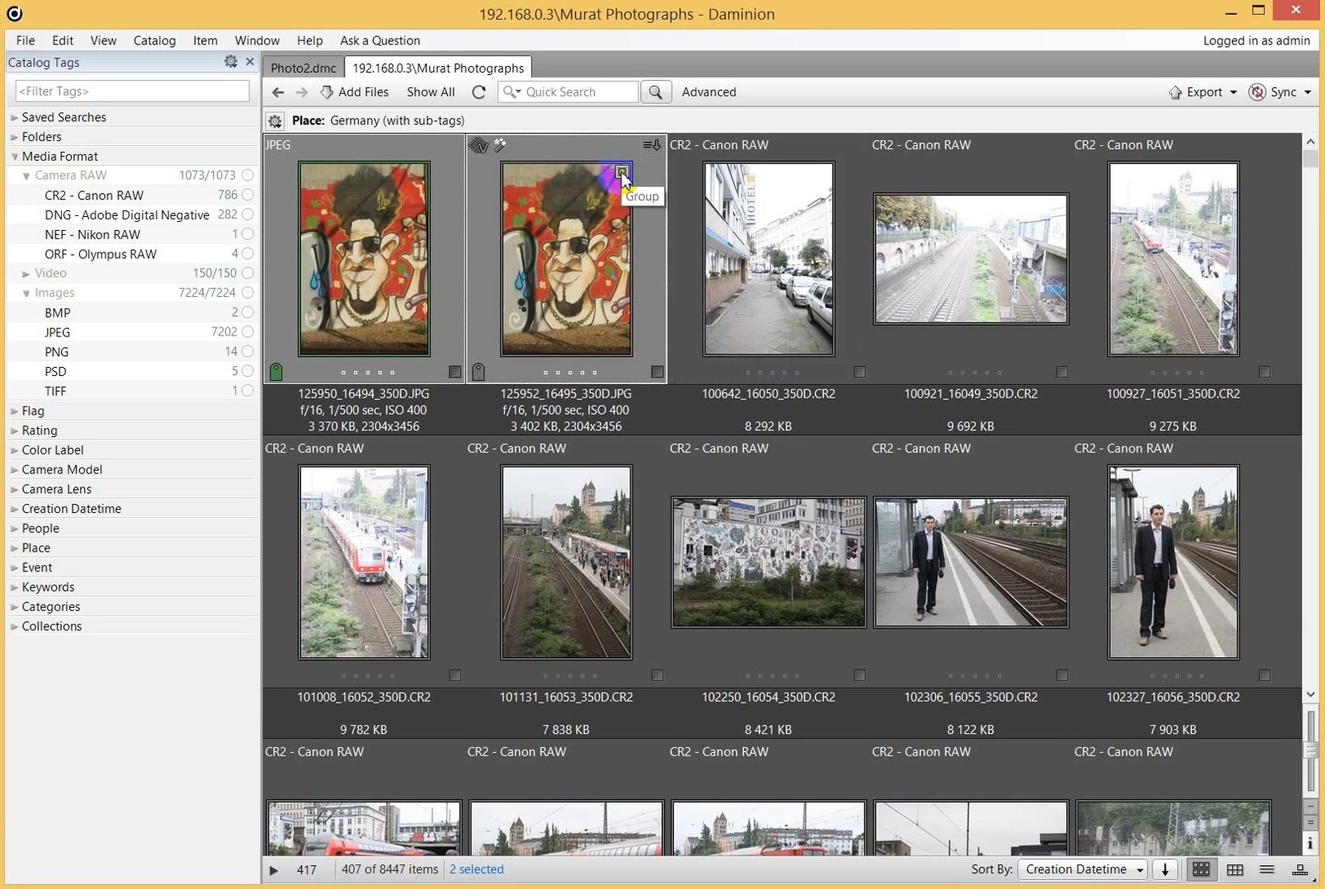Check the flag box on 125950_16494_350D.JPG
The width and height of the screenshot is (1325, 889).
tap(455, 372)
